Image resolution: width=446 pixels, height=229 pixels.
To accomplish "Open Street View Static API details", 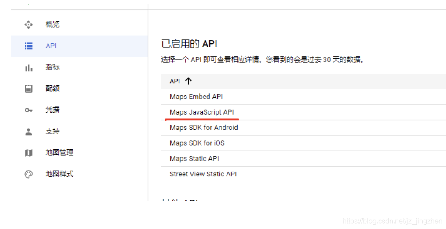I will tap(203, 174).
